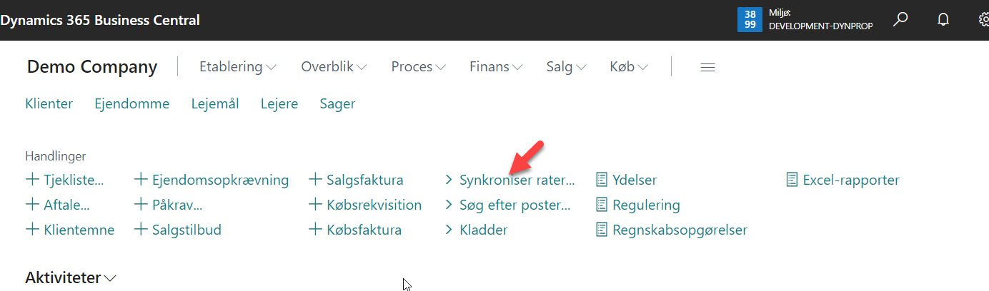Go to Lejemål list
The width and height of the screenshot is (989, 291).
(215, 104)
